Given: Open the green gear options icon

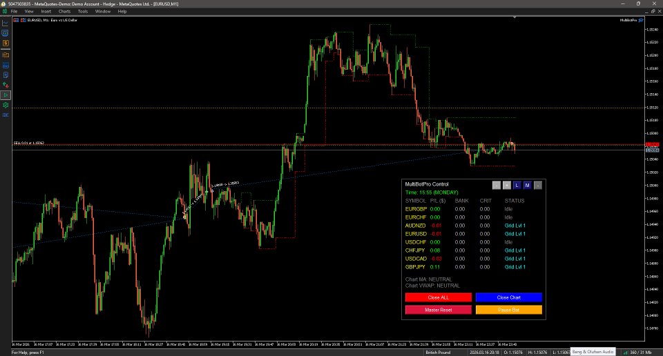Looking at the screenshot, I should tap(6, 105).
